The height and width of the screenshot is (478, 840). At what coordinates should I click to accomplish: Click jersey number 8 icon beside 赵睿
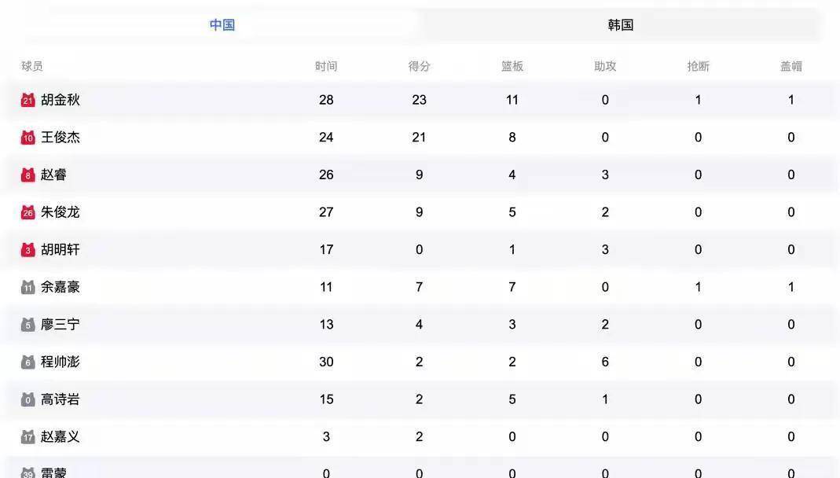point(26,174)
